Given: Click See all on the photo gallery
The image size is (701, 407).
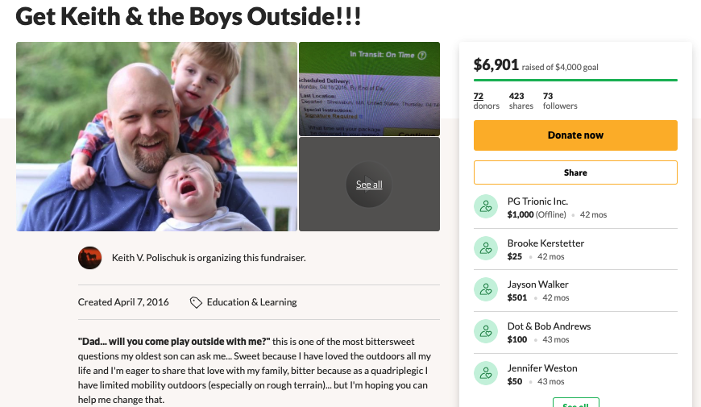Looking at the screenshot, I should tap(369, 185).
